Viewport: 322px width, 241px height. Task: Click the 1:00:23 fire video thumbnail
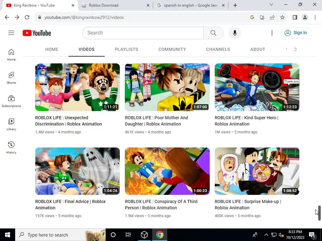167,171
